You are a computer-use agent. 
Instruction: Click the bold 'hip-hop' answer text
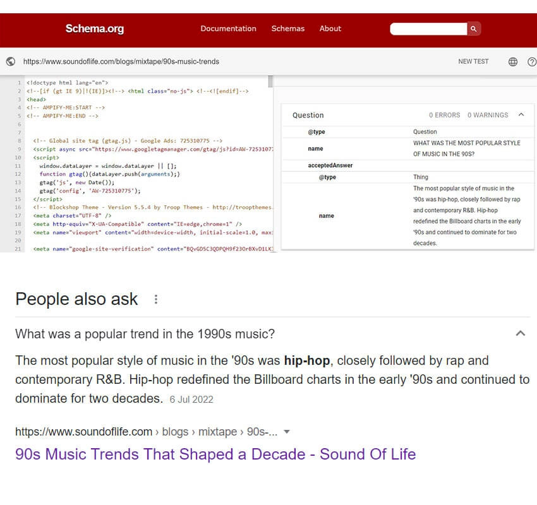(x=307, y=360)
